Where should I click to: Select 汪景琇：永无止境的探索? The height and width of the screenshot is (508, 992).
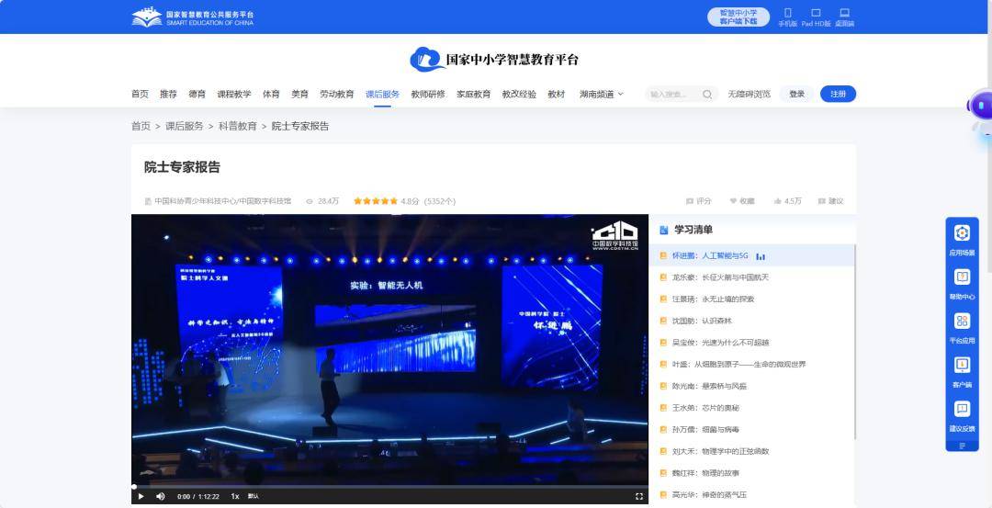pos(751,299)
